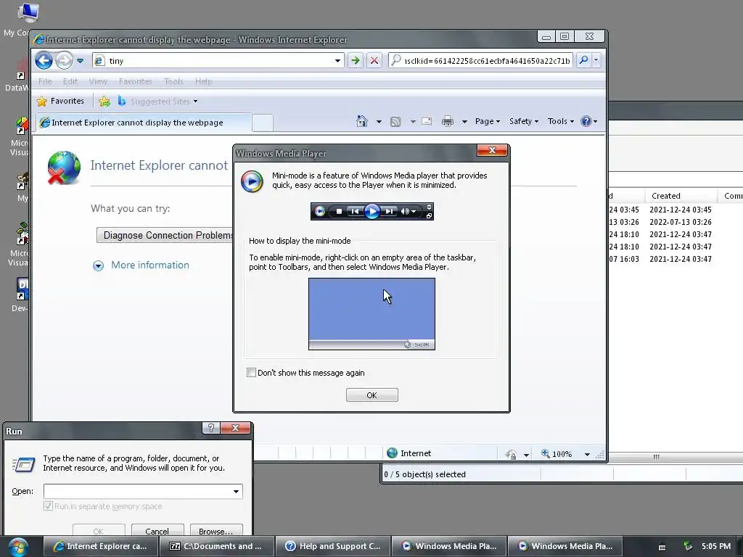This screenshot has width=743, height=557.
Task: Switch to Internet Explorer taskbar button
Action: click(x=100, y=546)
